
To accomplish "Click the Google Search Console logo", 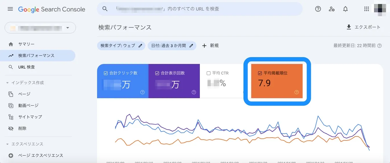I will [52, 9].
